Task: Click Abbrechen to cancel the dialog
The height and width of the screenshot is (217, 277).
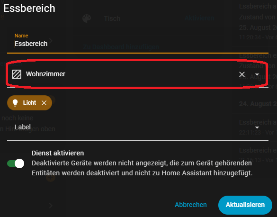Action: coord(191,205)
